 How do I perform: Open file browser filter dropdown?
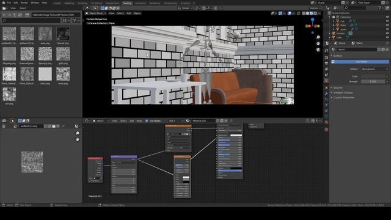click(x=76, y=21)
